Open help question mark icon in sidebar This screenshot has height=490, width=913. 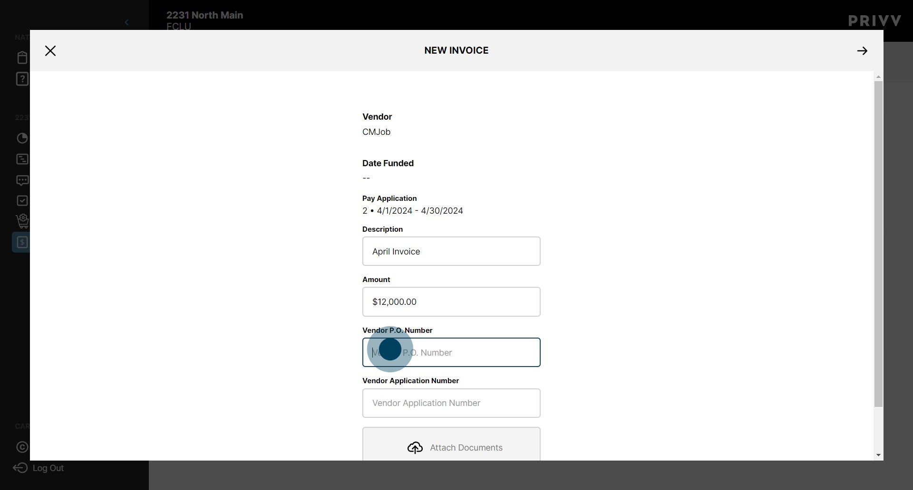[x=22, y=79]
